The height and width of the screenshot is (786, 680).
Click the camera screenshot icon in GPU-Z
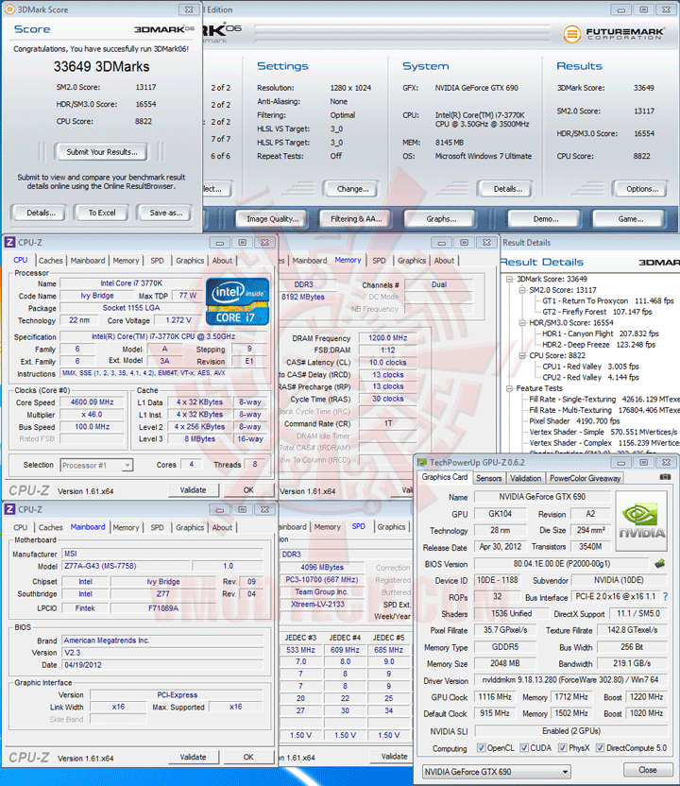[x=665, y=477]
